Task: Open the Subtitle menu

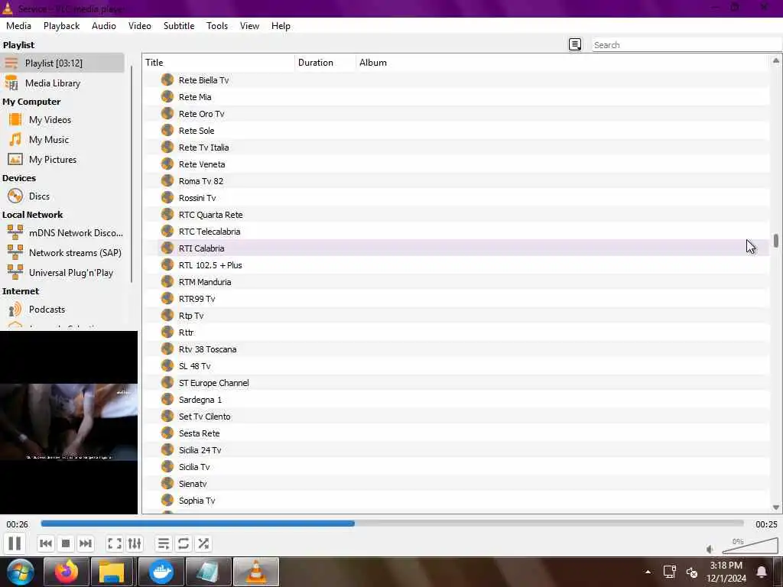Action: click(179, 26)
